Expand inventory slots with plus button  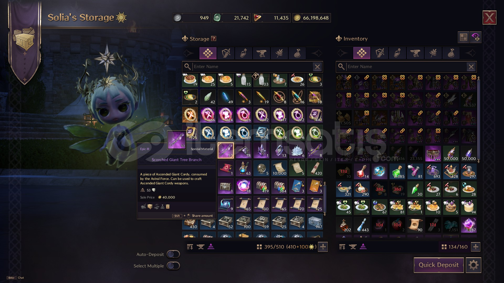tap(476, 247)
